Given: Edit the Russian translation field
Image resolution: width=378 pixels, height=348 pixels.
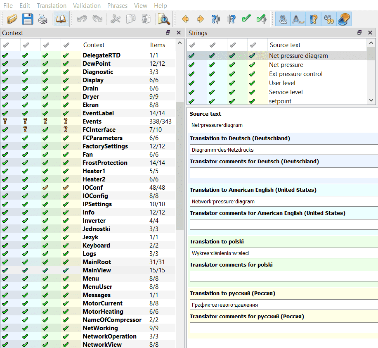Looking at the screenshot, I should pos(284,305).
